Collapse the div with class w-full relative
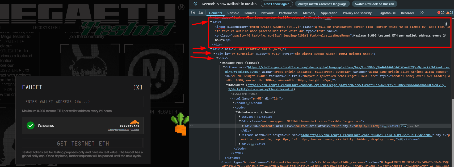 (x=211, y=49)
